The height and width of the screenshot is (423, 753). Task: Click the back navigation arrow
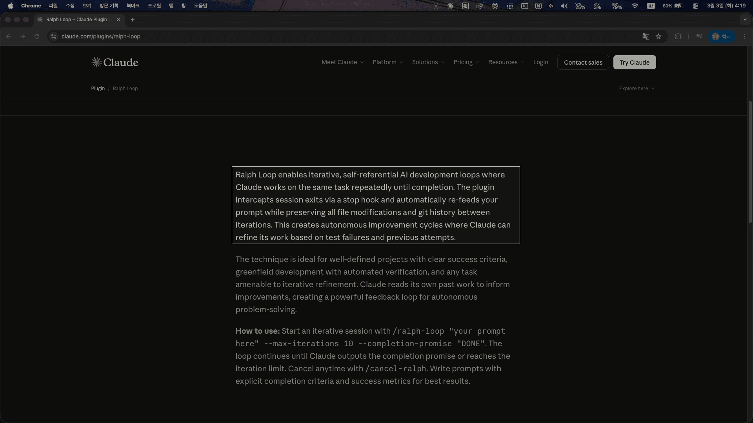coord(9,36)
